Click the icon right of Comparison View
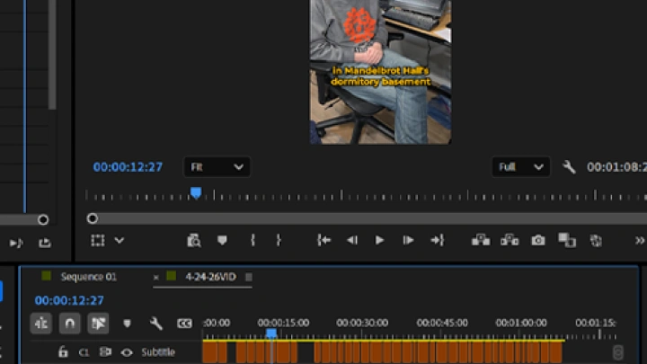The height and width of the screenshot is (364, 647). coord(596,241)
